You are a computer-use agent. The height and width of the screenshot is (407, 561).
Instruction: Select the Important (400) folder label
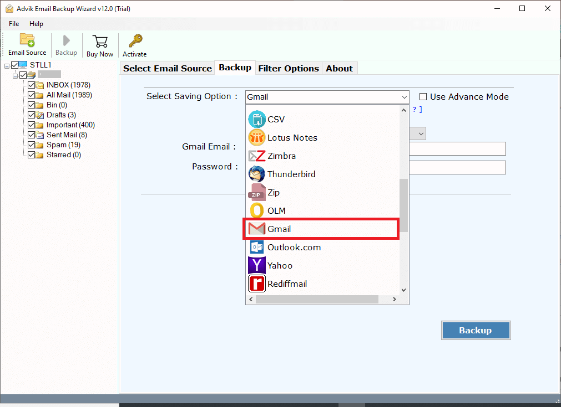(70, 125)
